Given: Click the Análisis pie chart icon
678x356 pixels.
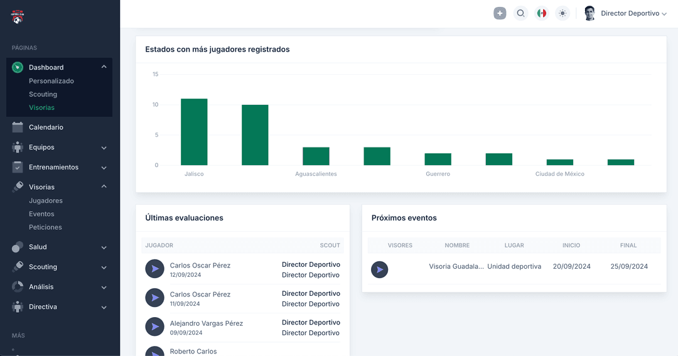Looking at the screenshot, I should click(x=18, y=287).
